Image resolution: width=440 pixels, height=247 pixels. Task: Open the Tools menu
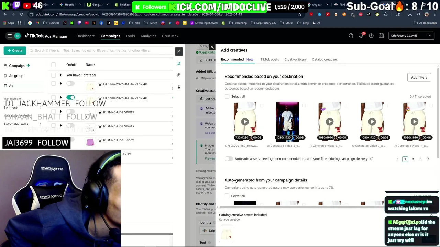pos(130,36)
